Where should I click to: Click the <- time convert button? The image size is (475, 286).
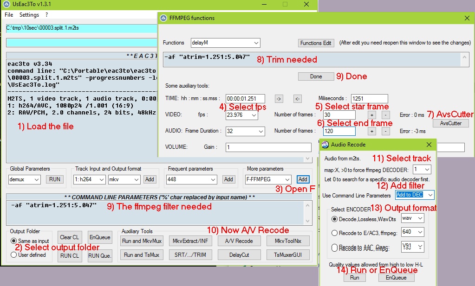click(298, 99)
